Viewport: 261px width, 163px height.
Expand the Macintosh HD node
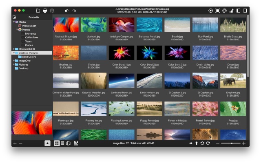click(13, 49)
